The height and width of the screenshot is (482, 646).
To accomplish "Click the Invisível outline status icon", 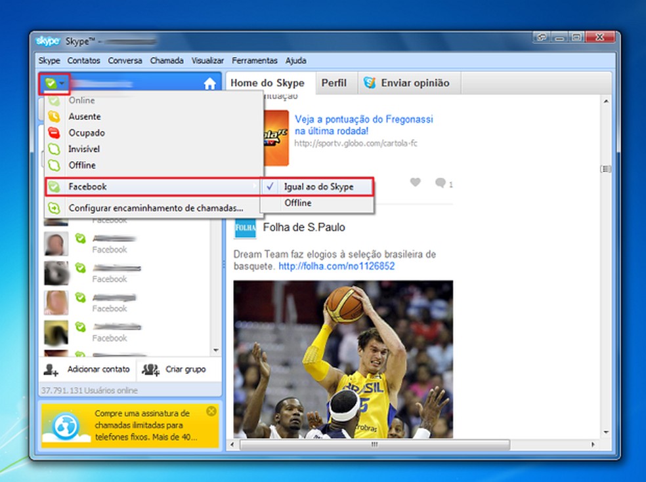I will [54, 149].
